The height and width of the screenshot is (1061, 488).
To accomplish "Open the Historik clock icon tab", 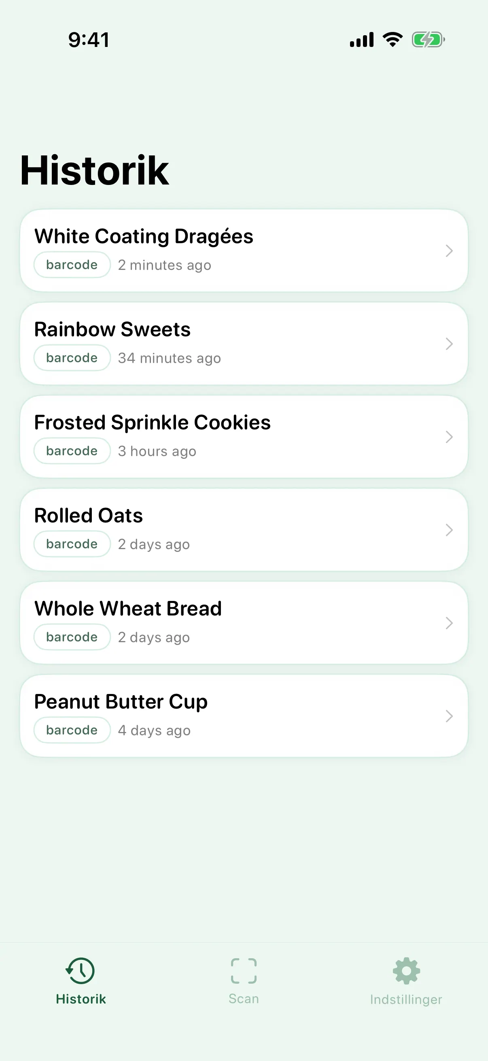I will click(80, 970).
